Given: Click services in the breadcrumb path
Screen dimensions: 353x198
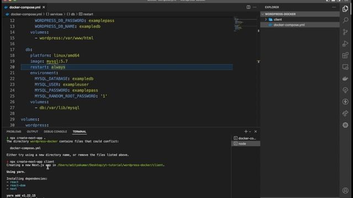Looking at the screenshot, I should pyautogui.click(x=56, y=14).
